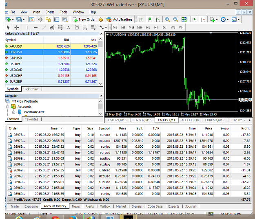Switch timeframe to H1
Screen dimensions: 255x219
coord(148,28)
